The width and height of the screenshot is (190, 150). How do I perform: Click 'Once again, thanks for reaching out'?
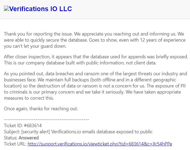click(41, 109)
